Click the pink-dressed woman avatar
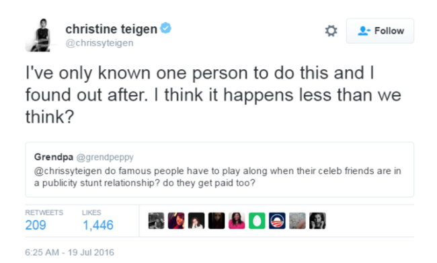Screen dimensions: 437x263 coord(237,221)
